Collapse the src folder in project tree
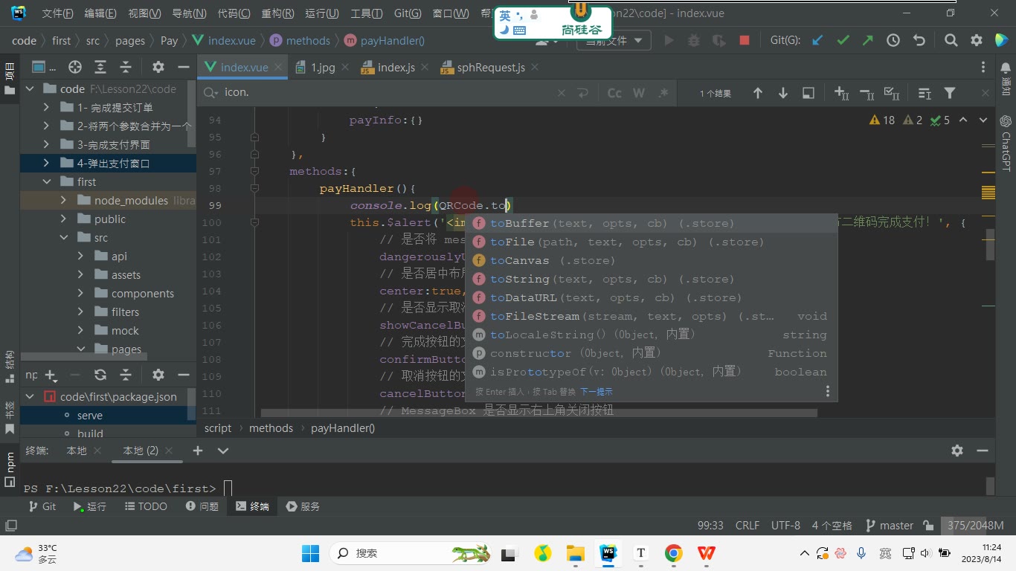This screenshot has width=1016, height=571. [x=63, y=238]
